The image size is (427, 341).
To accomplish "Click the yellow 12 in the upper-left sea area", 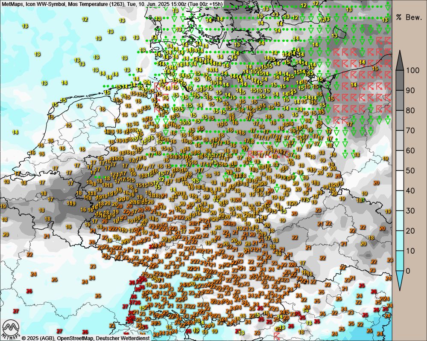I will [x=85, y=19].
